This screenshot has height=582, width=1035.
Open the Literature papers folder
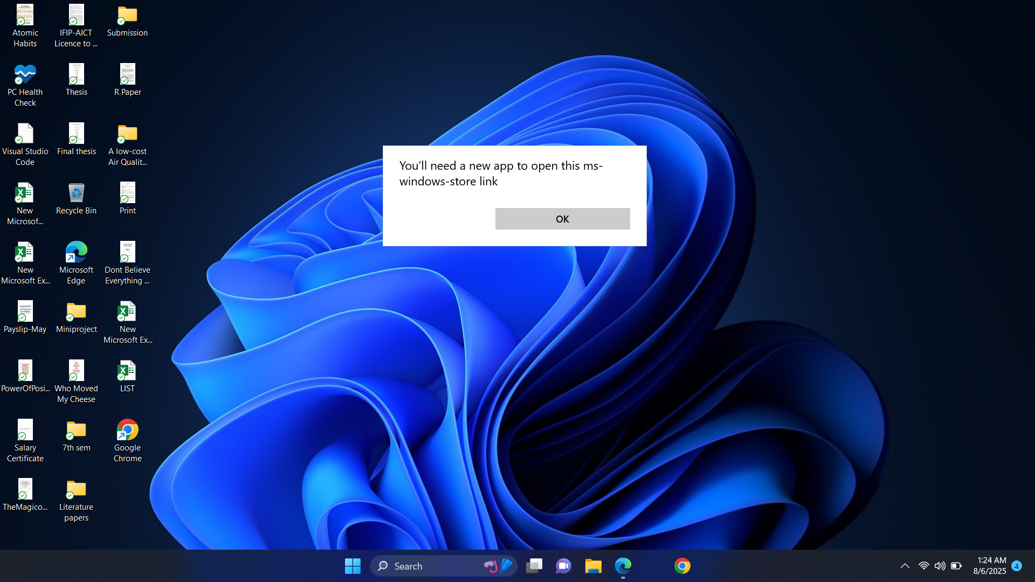pyautogui.click(x=76, y=489)
